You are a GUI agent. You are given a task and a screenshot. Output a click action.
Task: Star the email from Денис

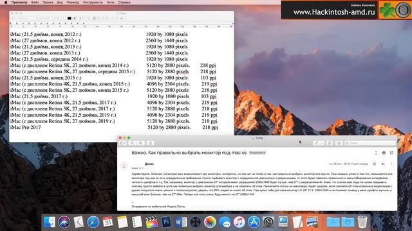coord(375,164)
